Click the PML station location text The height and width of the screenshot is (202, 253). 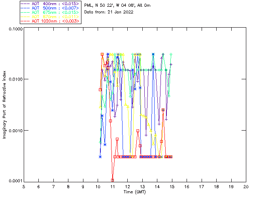click(117, 6)
